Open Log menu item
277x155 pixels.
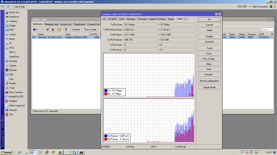pyautogui.click(x=11, y=79)
